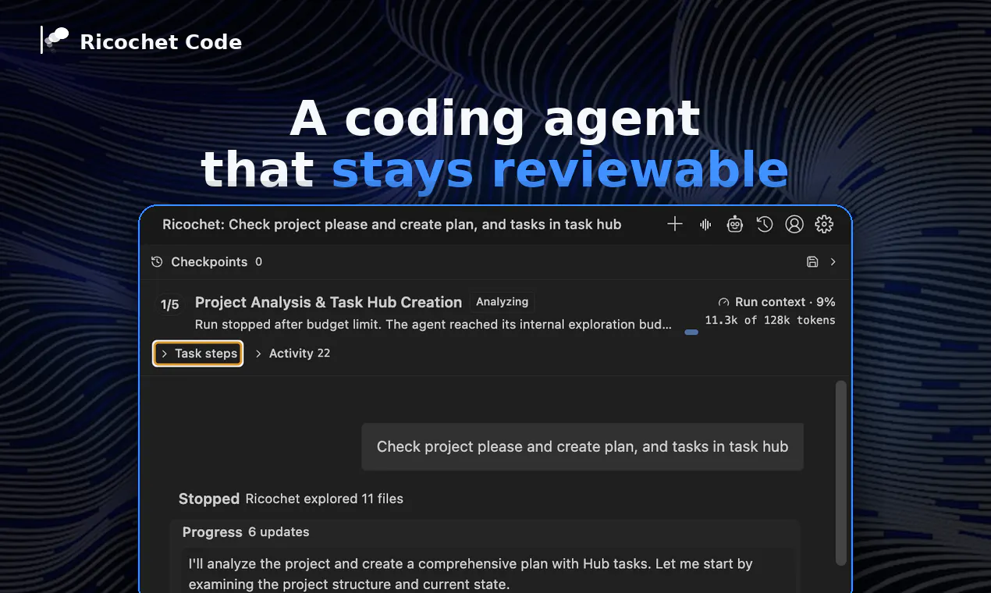Open the user account icon

point(794,225)
